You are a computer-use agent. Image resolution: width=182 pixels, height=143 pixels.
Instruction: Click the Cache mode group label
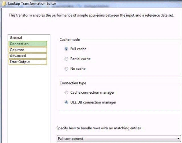(69, 40)
